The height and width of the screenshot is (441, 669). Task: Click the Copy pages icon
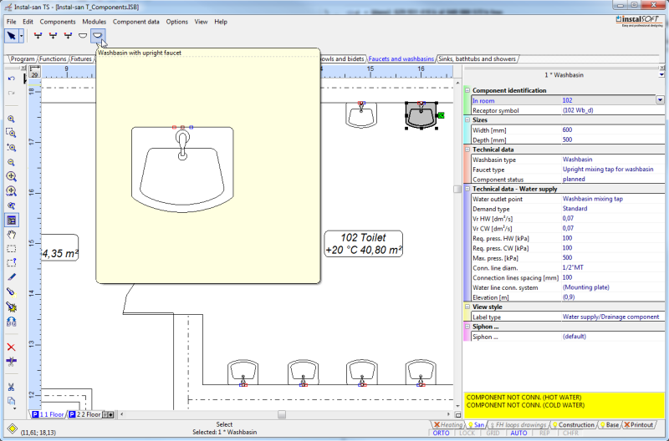click(x=12, y=401)
